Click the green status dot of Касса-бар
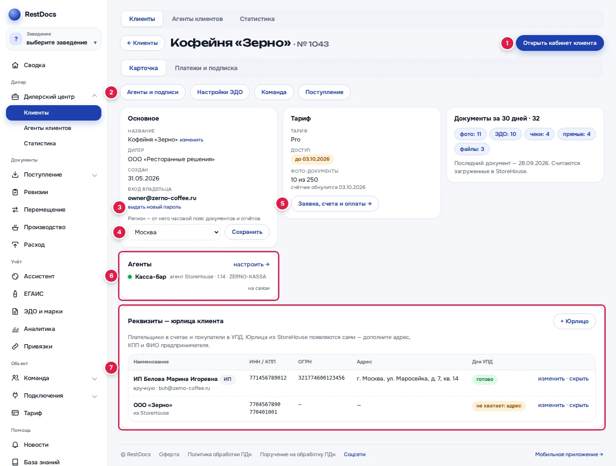616x466 pixels. [x=130, y=277]
